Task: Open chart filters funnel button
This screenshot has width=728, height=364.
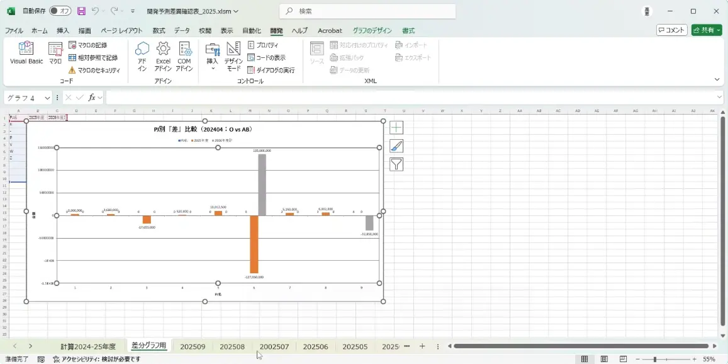Action: click(396, 164)
